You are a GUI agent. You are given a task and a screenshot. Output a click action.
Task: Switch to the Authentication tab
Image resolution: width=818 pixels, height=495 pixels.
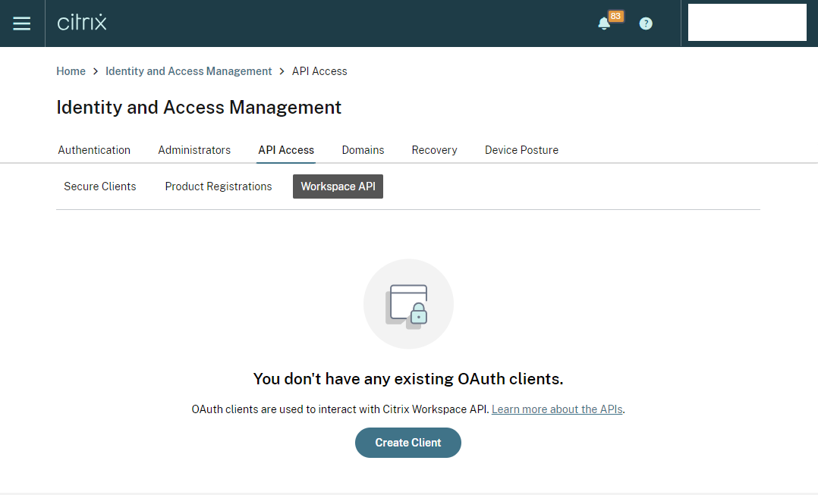coord(94,150)
